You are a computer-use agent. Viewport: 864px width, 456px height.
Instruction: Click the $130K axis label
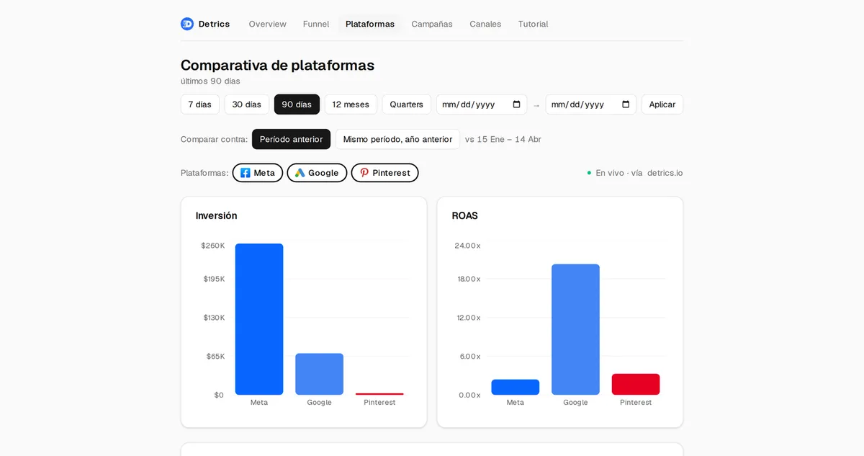point(214,318)
